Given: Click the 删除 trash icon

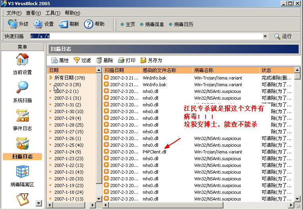Looking at the screenshot, I should (99, 60).
